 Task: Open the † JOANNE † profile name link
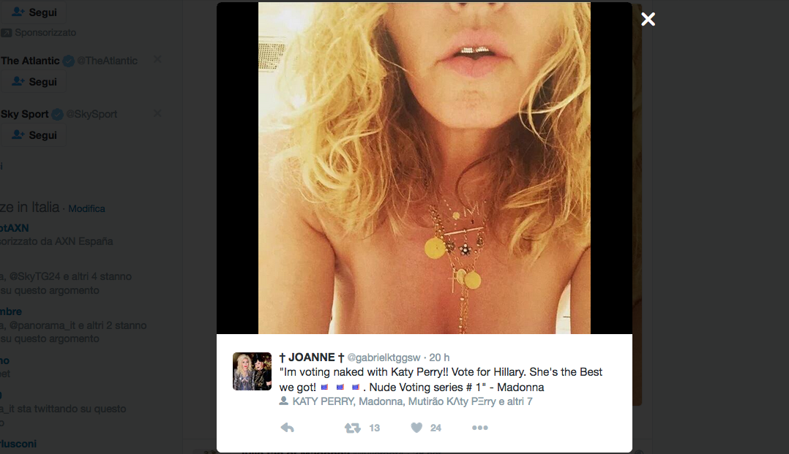312,357
